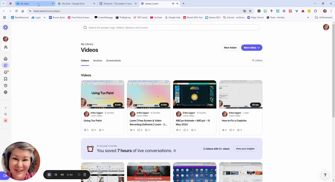This screenshot has width=335, height=182.
Task: Click the New folder button
Action: [230, 48]
